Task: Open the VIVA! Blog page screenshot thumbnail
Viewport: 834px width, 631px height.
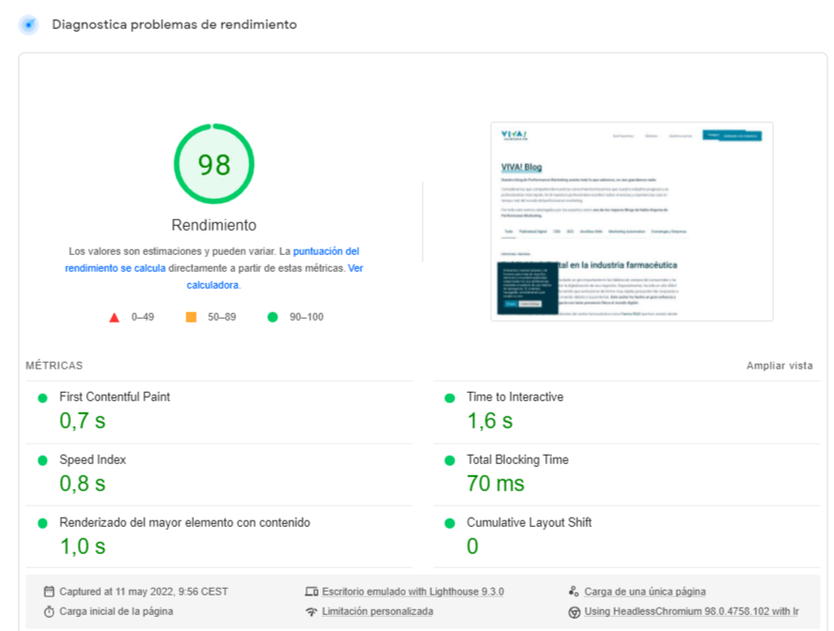Action: 632,221
